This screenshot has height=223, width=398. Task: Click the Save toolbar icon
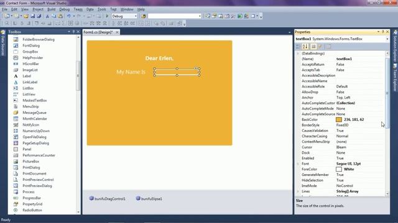[x=33, y=16]
